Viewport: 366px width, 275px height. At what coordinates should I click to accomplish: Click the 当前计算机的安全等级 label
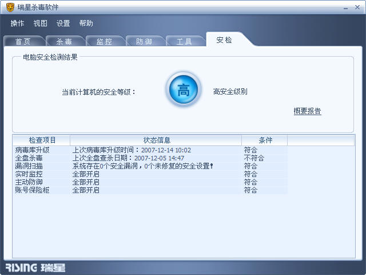[x=99, y=92]
